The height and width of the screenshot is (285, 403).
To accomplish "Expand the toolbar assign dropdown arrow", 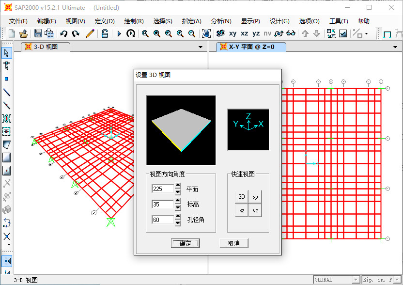I will 367,34.
